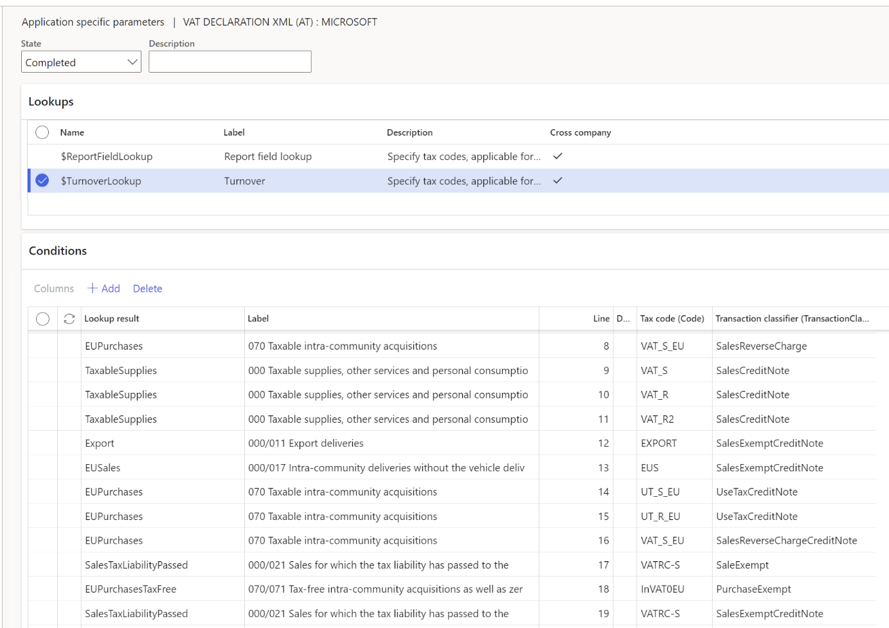Click the UT_S_EU tax code cell
Image resolution: width=889 pixels, height=628 pixels.
point(660,492)
